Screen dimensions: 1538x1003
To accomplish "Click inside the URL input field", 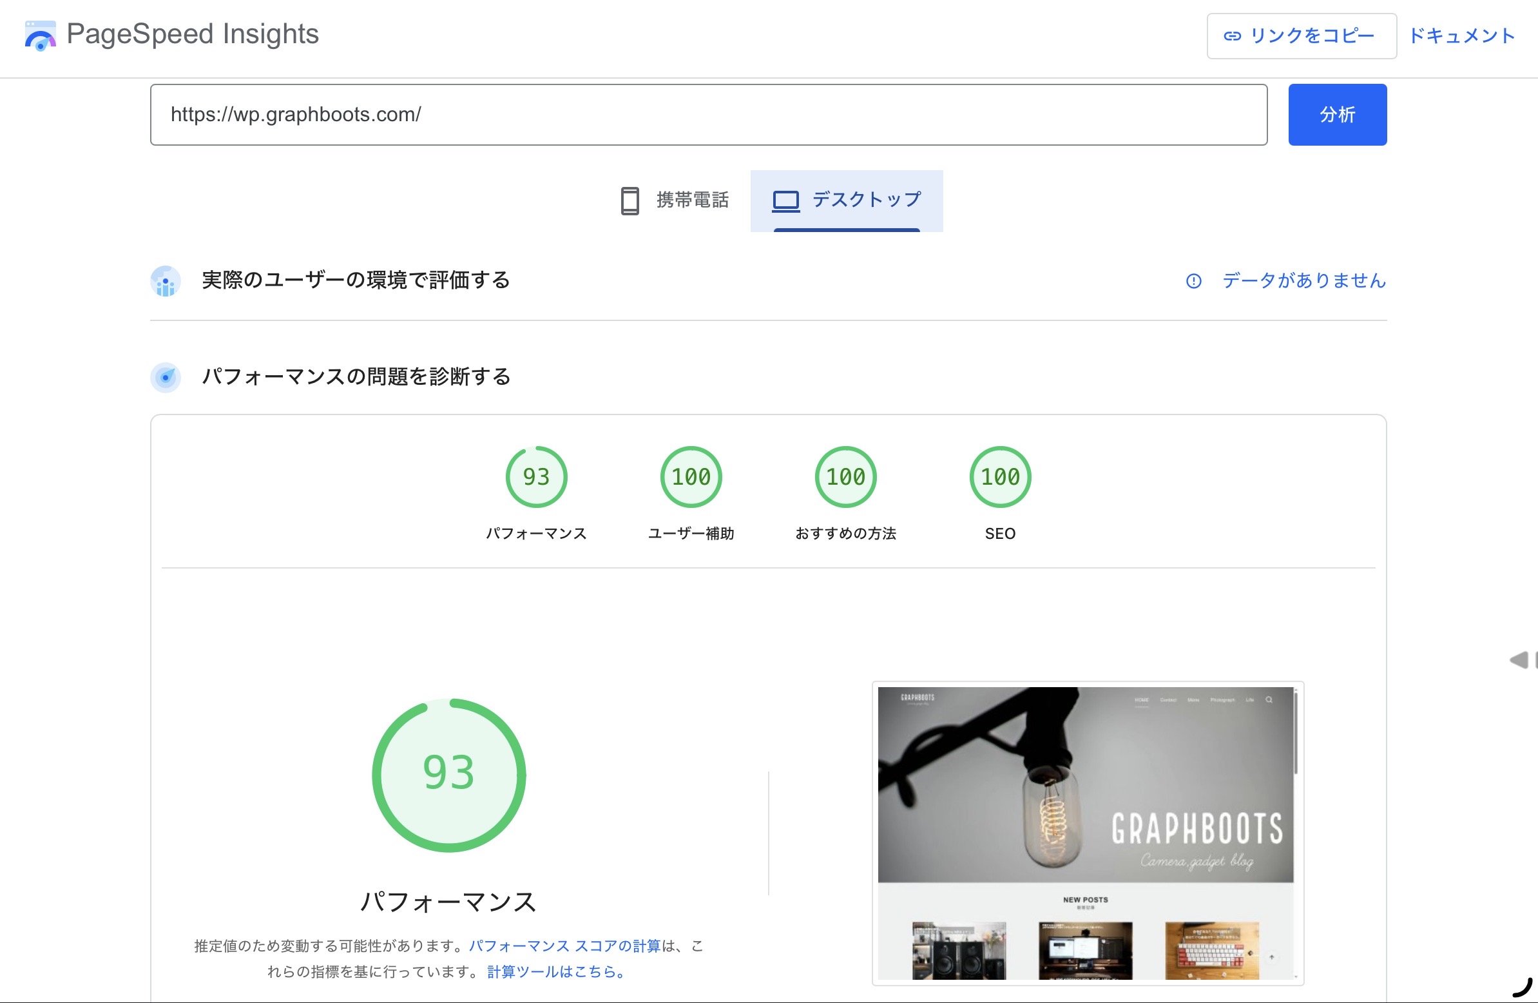I will 708,115.
